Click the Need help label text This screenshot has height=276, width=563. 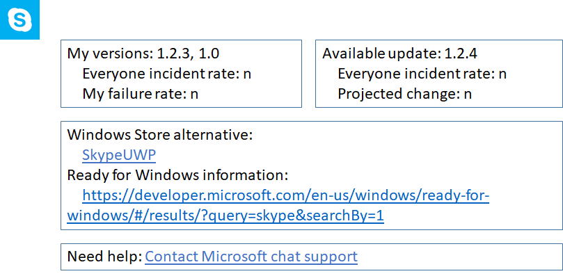(x=105, y=257)
